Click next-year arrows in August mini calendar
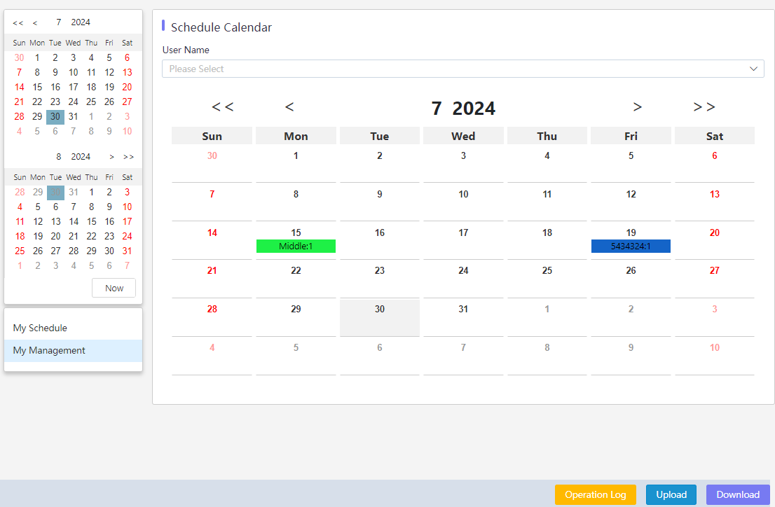The width and height of the screenshot is (775, 507). 128,157
